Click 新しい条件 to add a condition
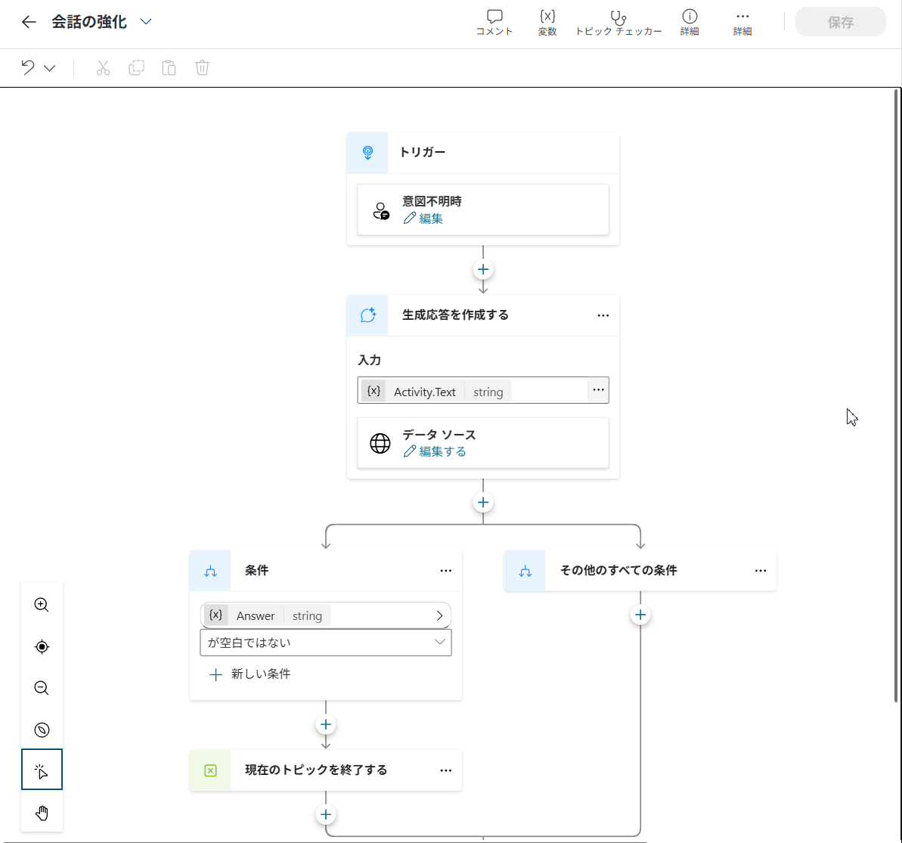The width and height of the screenshot is (902, 843). click(250, 674)
